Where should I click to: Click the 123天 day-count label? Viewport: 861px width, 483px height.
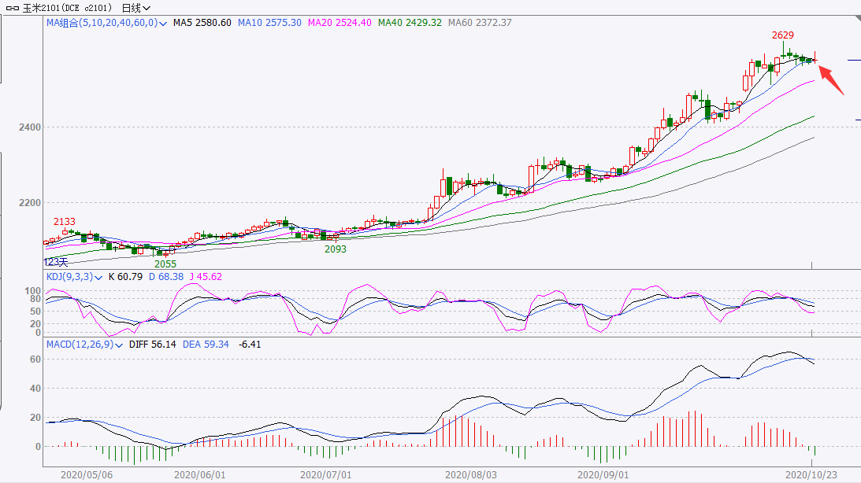(x=56, y=262)
